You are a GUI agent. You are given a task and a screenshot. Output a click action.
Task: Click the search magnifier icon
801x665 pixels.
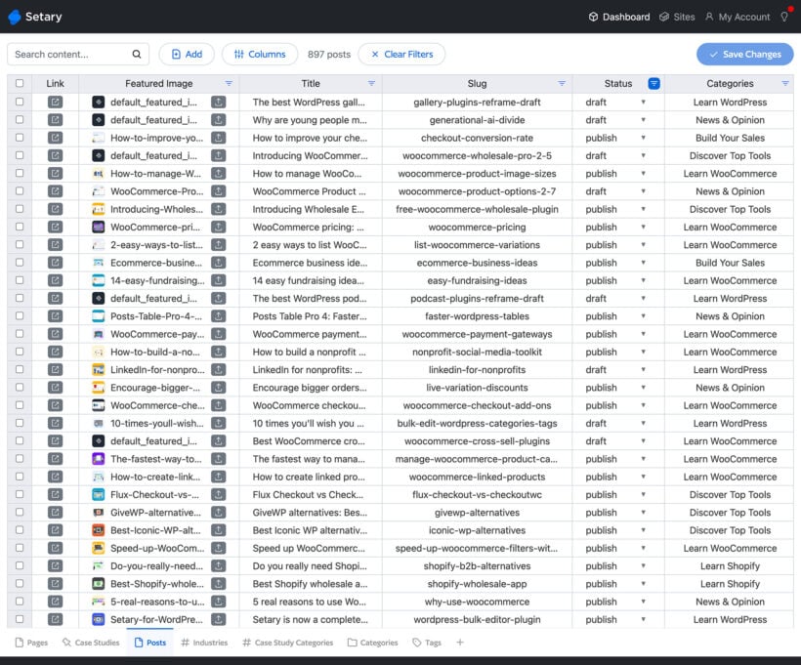pyautogui.click(x=137, y=54)
